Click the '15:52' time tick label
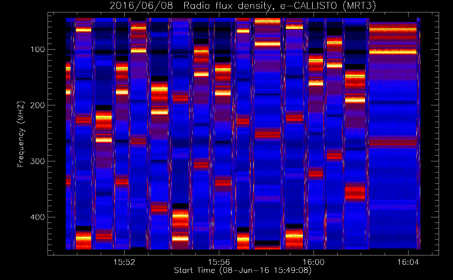Screen dimensions: 453x280 [x=124, y=262]
